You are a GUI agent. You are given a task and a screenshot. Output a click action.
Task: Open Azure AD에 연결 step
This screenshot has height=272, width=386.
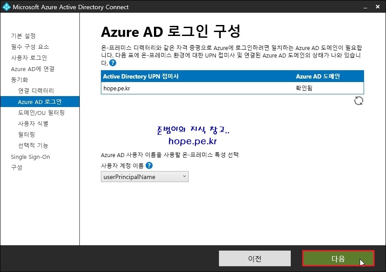point(33,69)
